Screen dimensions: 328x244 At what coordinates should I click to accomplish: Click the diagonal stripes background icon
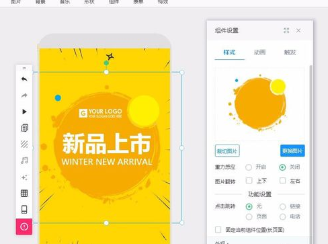(24, 144)
